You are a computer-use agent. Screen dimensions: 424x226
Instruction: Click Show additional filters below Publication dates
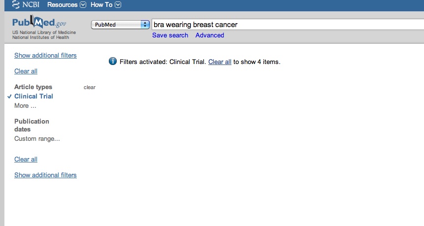[45, 175]
